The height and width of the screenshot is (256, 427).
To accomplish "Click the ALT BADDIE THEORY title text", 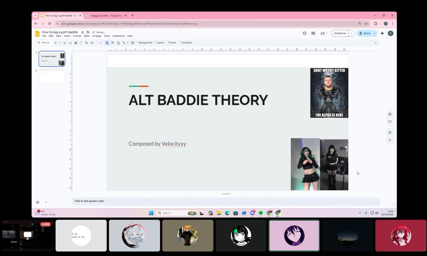I will 198,100.
